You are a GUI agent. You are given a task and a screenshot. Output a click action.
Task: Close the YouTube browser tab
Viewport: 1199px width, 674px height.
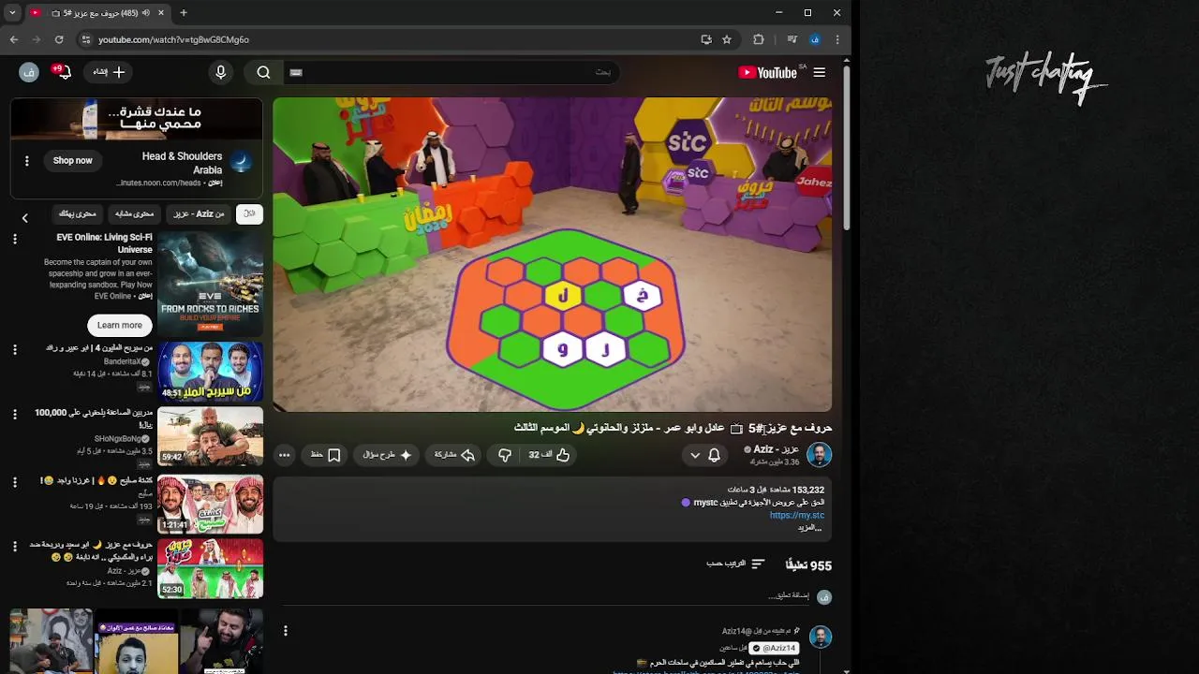pyautogui.click(x=161, y=13)
